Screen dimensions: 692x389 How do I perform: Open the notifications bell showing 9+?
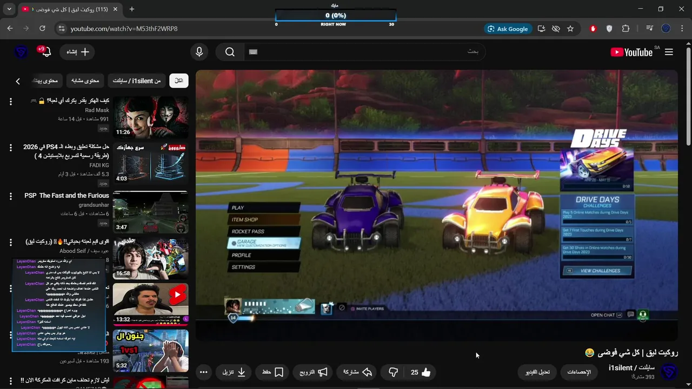45,52
